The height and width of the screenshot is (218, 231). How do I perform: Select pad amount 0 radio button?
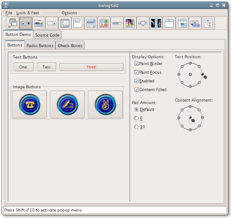click(138, 118)
